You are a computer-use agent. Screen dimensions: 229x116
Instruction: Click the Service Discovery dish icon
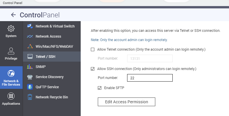pyautogui.click(x=30, y=77)
